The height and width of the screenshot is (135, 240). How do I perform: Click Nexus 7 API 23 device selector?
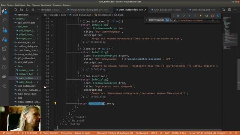pos(207,133)
